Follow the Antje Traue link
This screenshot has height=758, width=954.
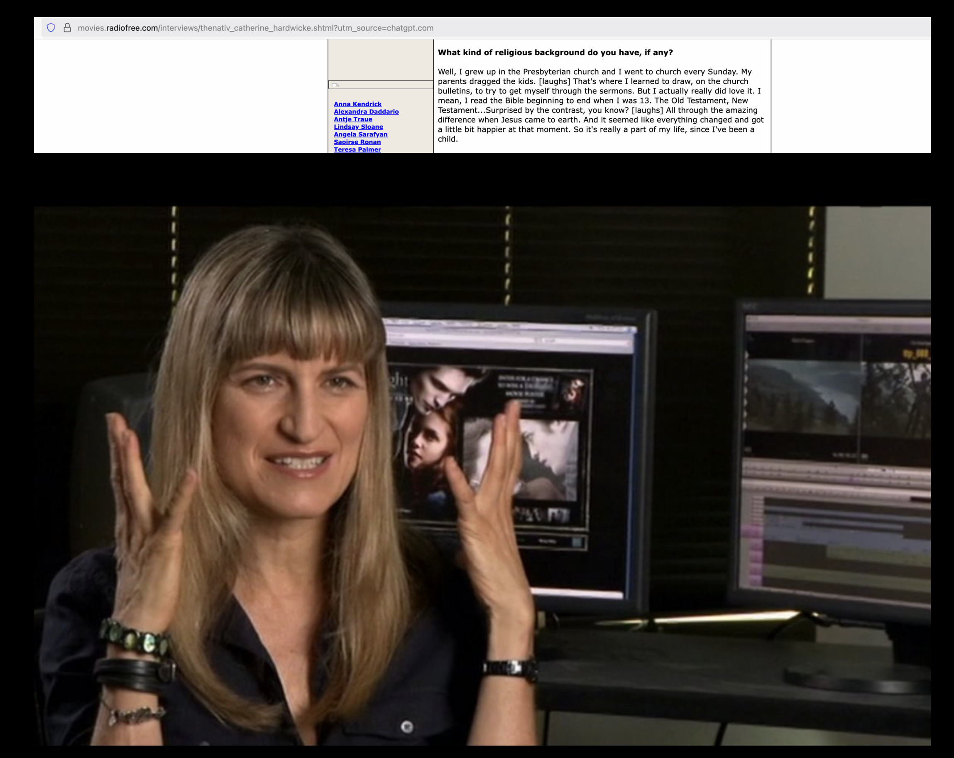click(352, 119)
